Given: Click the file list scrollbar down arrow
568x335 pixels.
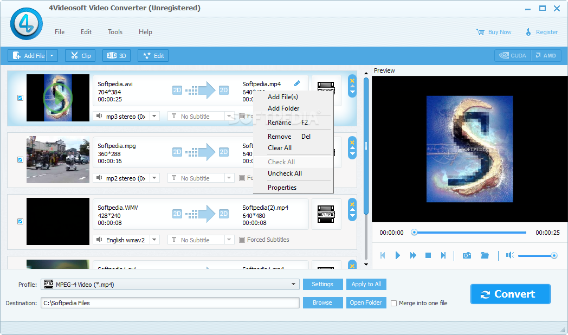Looking at the screenshot, I should click(x=366, y=265).
